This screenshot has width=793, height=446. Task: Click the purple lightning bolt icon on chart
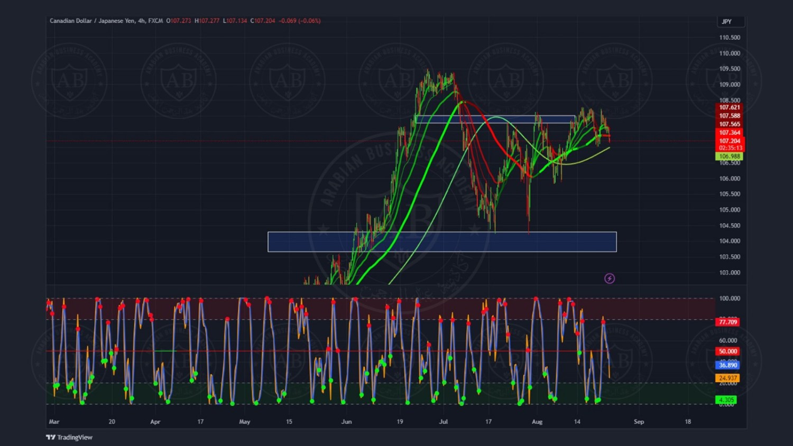(610, 278)
